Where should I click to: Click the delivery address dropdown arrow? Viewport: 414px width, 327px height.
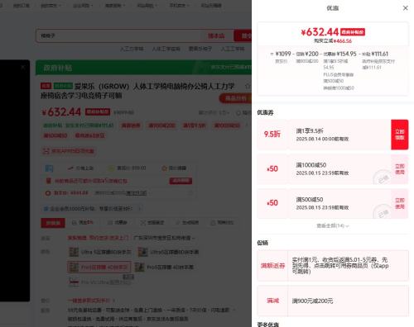[x=194, y=238]
